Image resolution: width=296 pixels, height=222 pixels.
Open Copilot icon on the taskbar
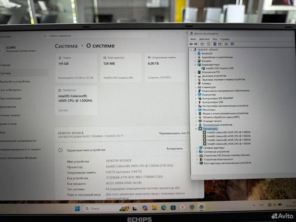point(144,208)
